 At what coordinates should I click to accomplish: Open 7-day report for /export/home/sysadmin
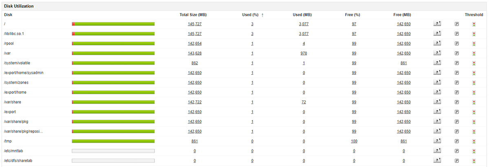(437, 73)
